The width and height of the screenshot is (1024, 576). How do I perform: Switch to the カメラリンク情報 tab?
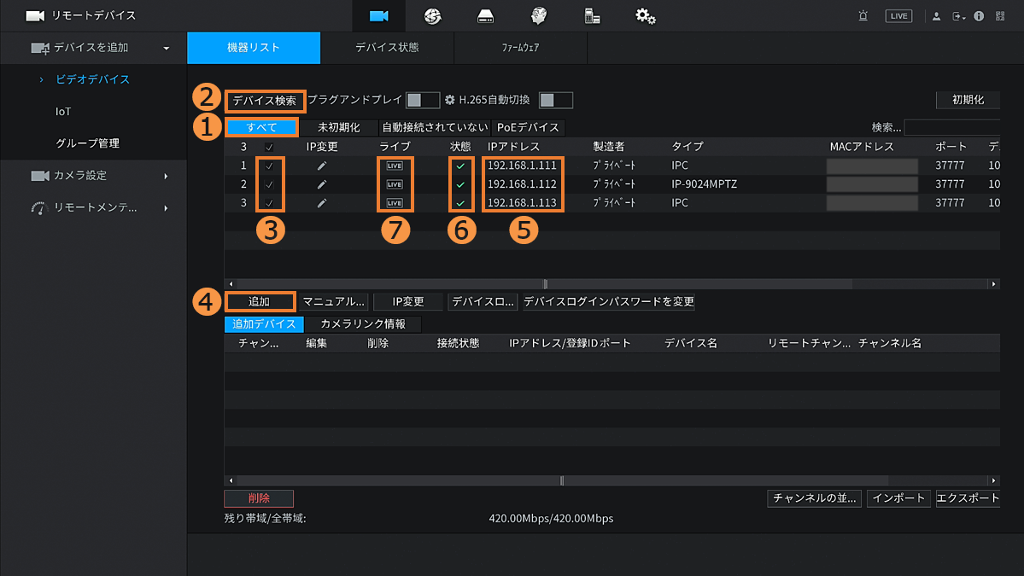[363, 324]
